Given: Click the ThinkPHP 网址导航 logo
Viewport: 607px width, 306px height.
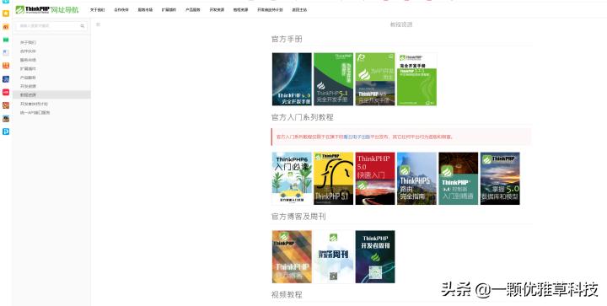Looking at the screenshot, I should tap(47, 9).
